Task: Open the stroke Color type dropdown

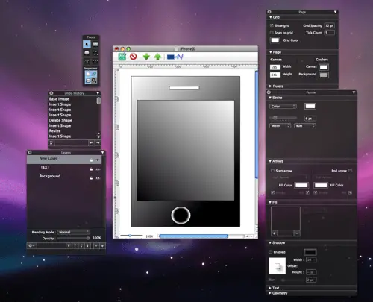Action: 283,106
